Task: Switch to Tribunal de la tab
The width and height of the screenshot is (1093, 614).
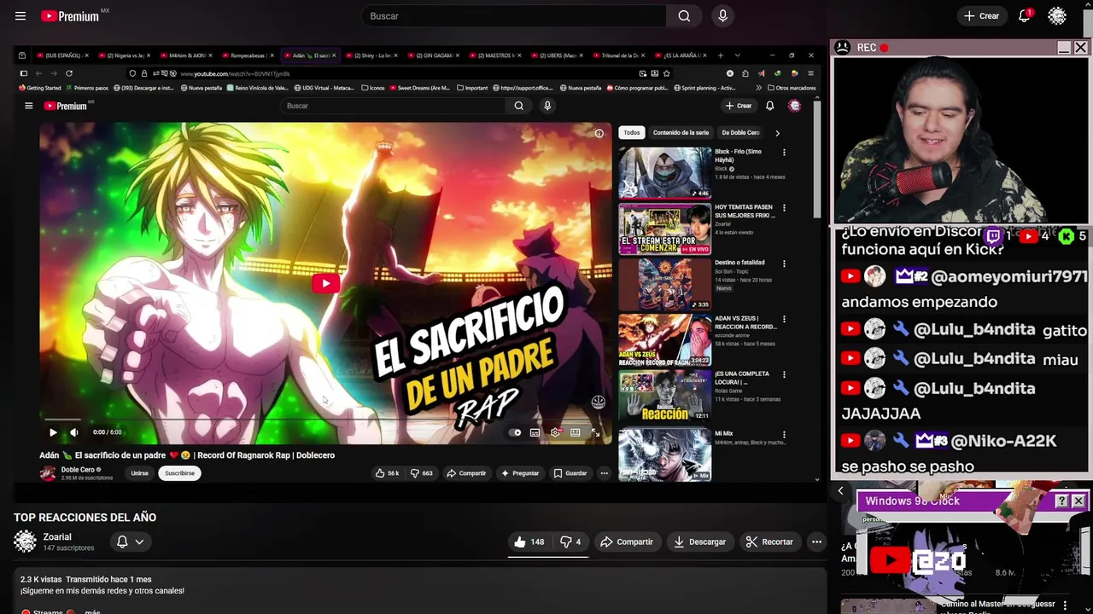Action: click(618, 55)
